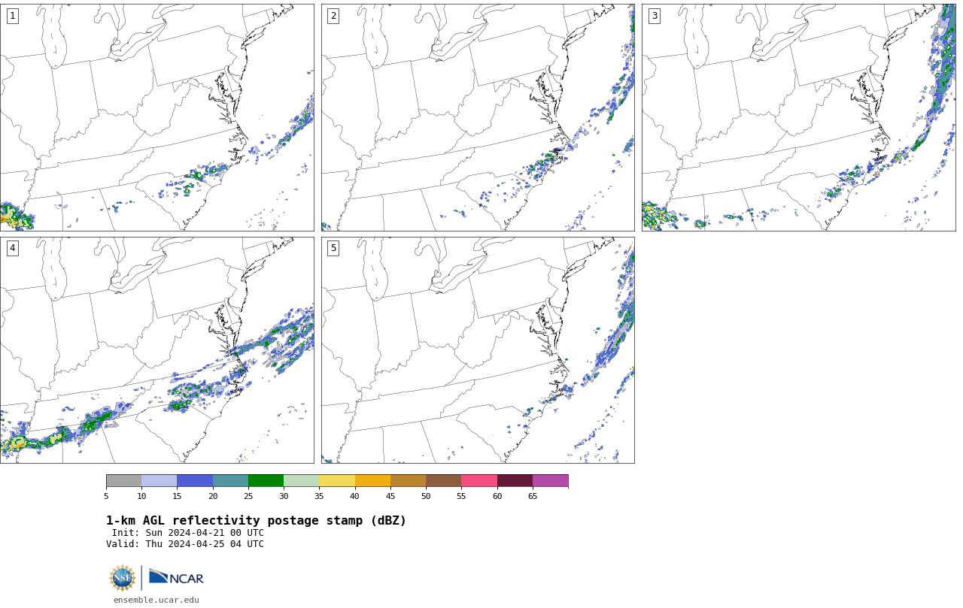Click the ensemble.ucar.edu text
Viewport: 963px width, 608px height.
click(156, 600)
